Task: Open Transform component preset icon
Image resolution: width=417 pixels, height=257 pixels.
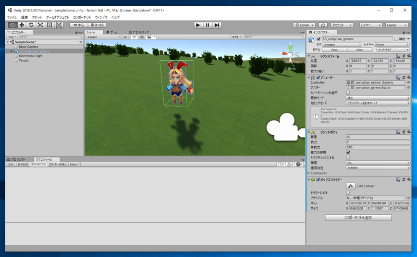Action: pos(403,56)
